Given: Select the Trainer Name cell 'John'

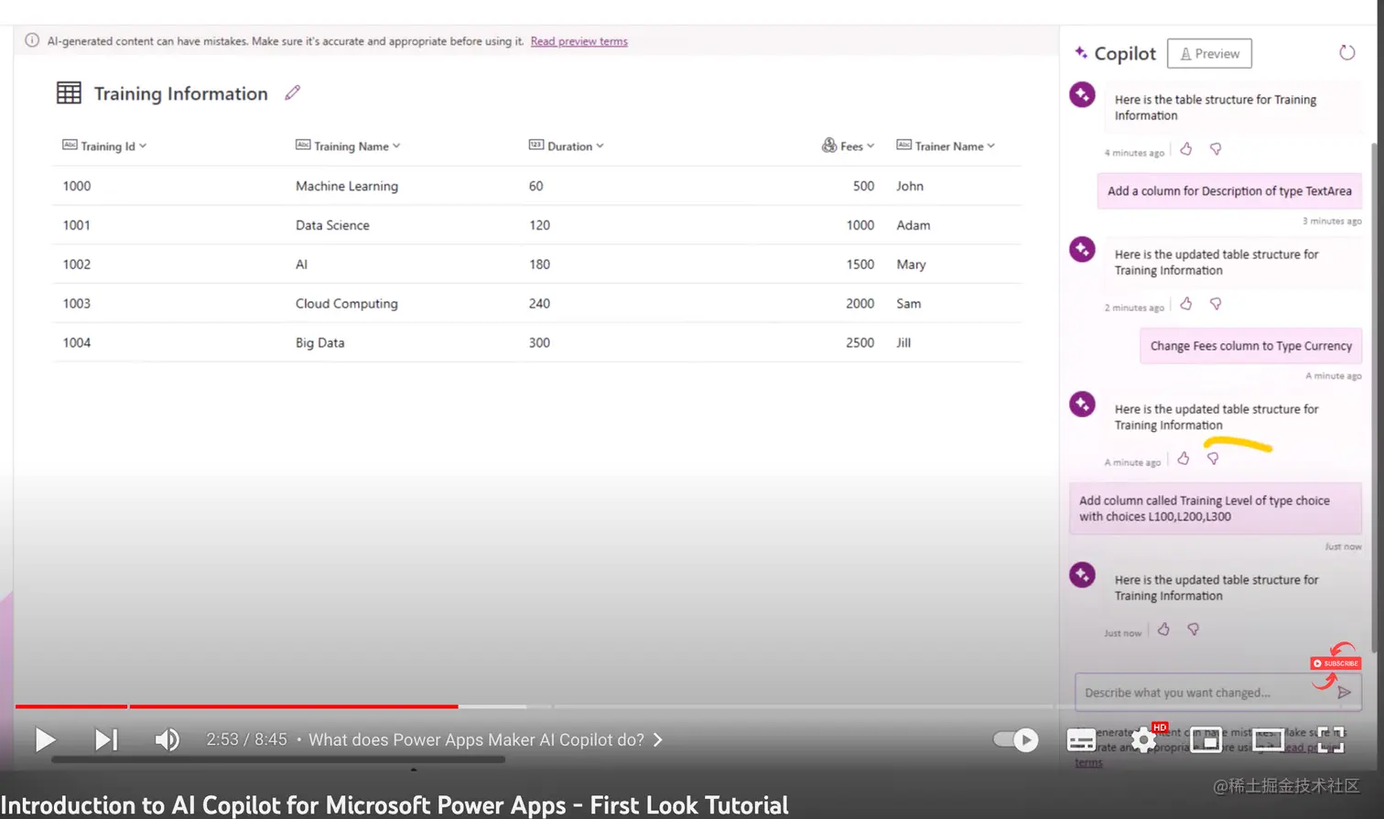Looking at the screenshot, I should point(910,186).
